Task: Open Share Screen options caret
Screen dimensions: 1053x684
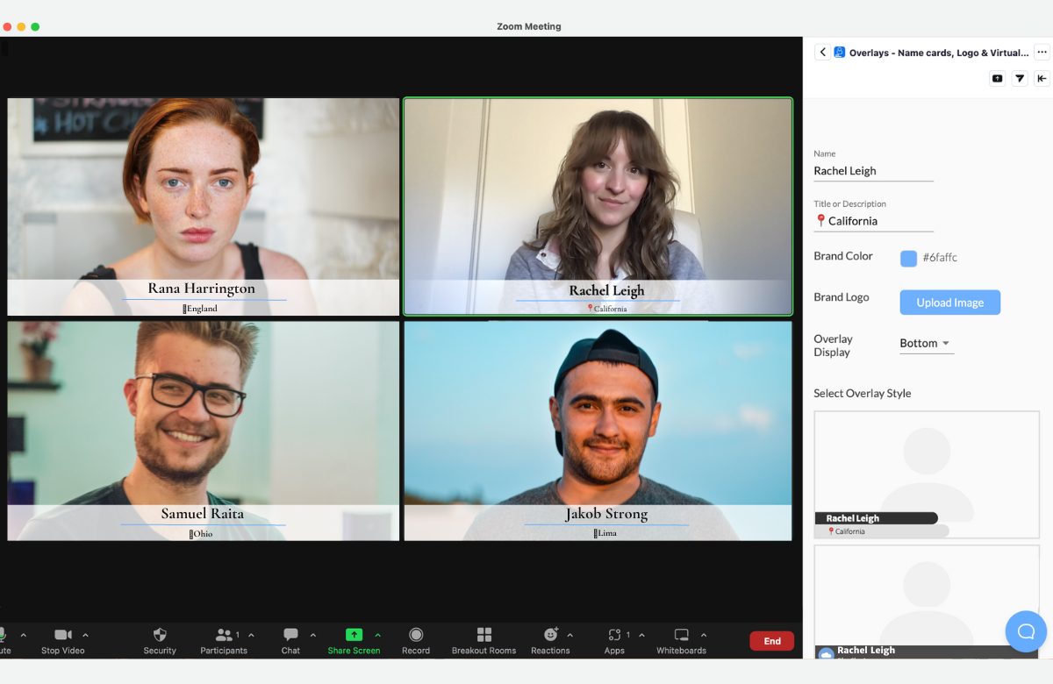Action: (378, 635)
